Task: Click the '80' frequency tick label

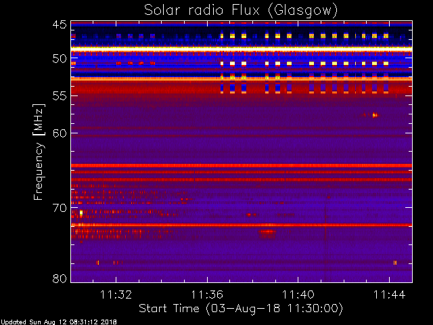Action: (x=60, y=278)
